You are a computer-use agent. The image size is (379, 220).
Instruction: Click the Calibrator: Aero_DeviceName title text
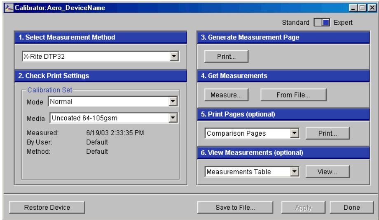point(60,8)
